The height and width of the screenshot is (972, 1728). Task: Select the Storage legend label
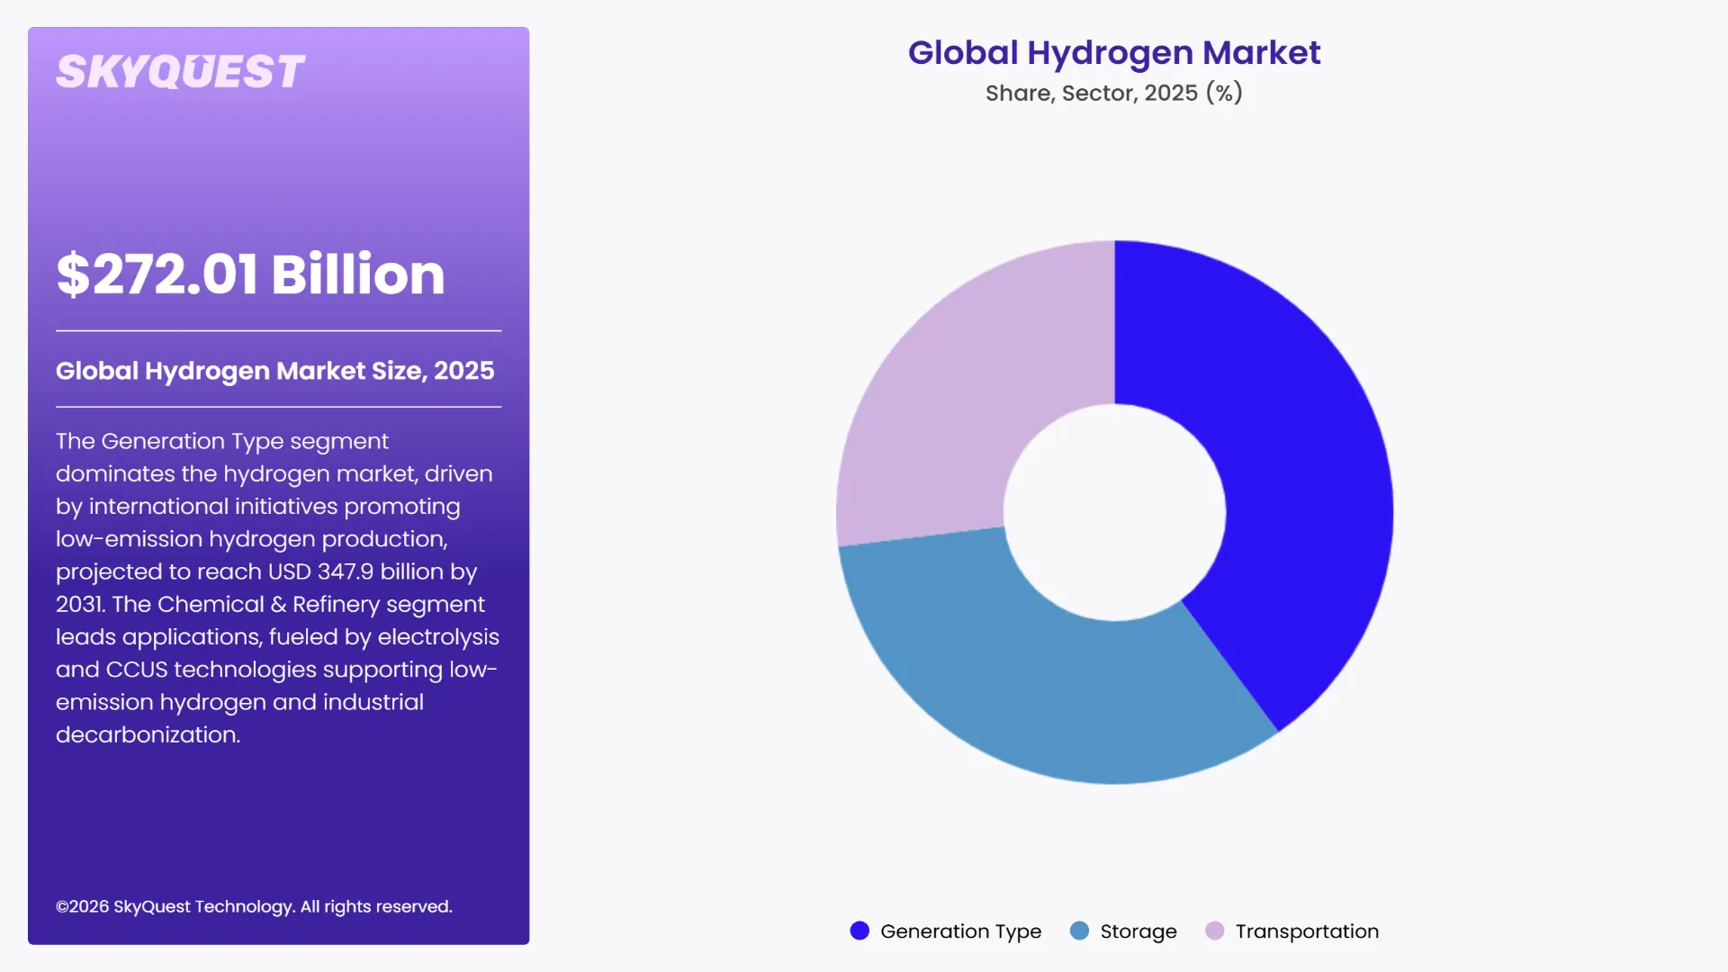click(x=1138, y=931)
